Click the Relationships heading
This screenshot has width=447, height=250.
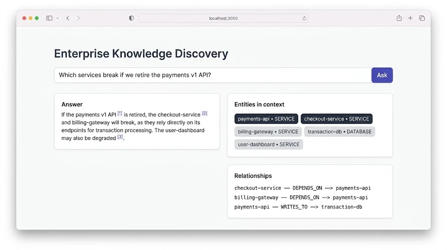click(x=253, y=176)
